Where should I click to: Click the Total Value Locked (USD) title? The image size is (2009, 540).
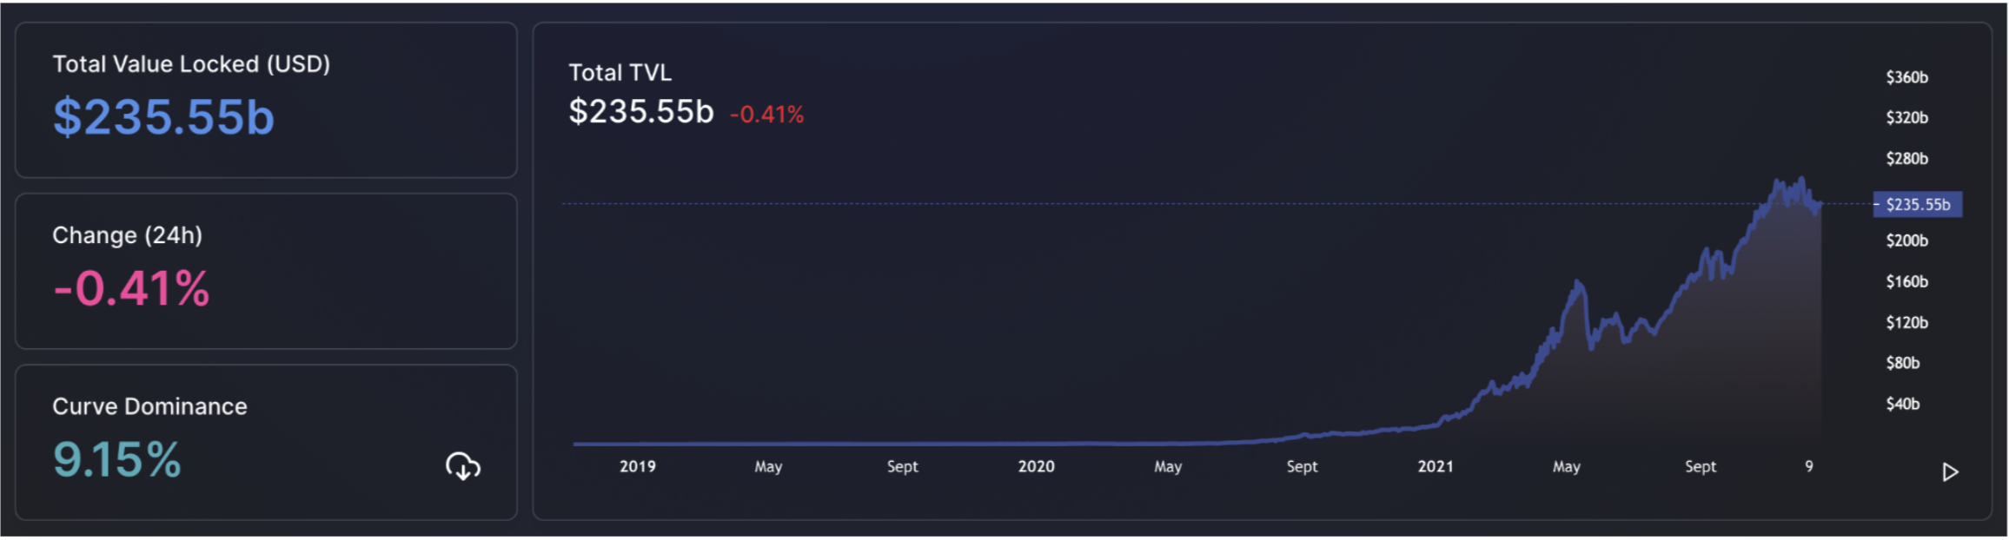point(191,64)
